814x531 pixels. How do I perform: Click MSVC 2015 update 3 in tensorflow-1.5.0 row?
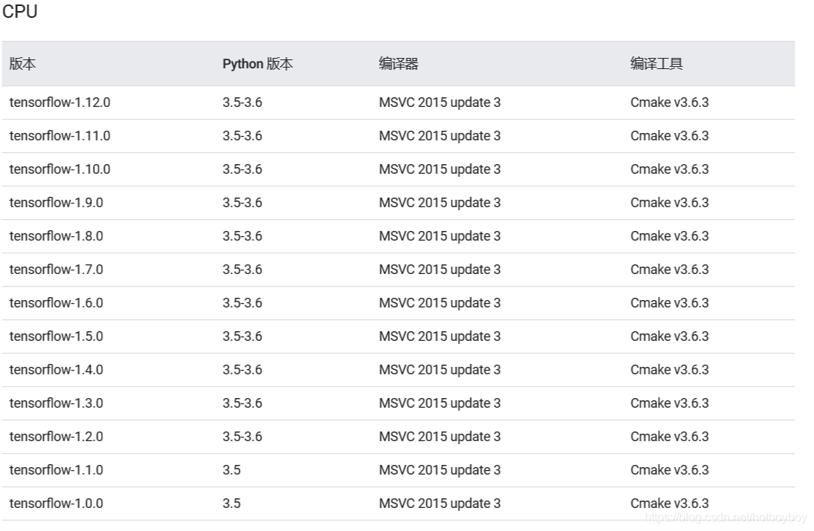click(x=440, y=336)
